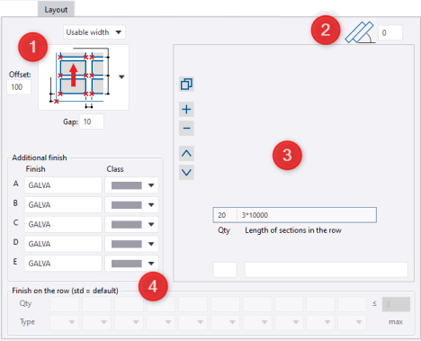Screen dimensions: 421x341
Task: Move row up with chevron icon
Action: 186,154
